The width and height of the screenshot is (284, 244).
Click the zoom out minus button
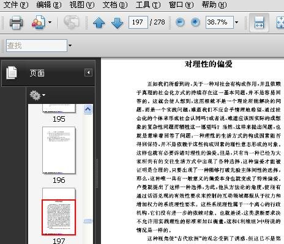pos(180,22)
